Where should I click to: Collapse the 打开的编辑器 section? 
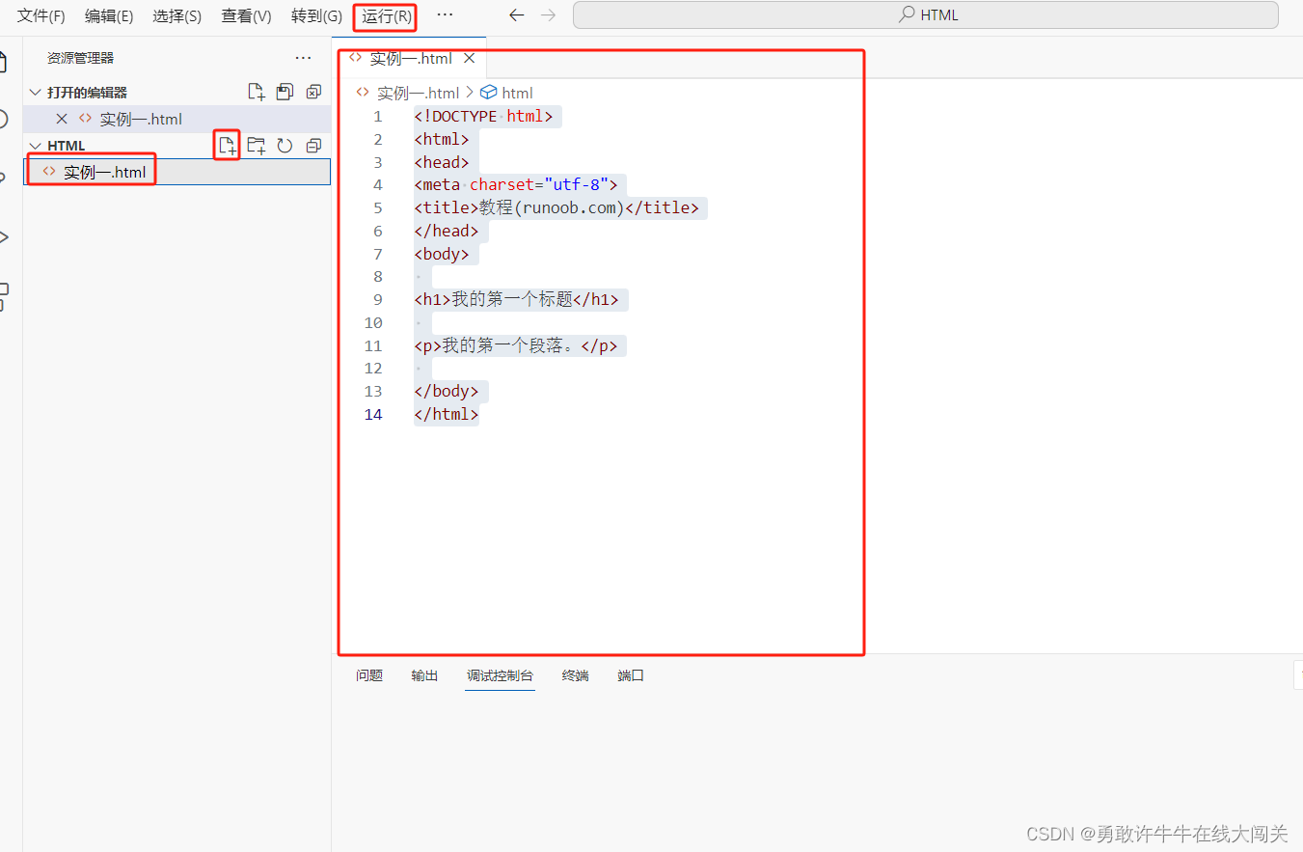click(36, 93)
